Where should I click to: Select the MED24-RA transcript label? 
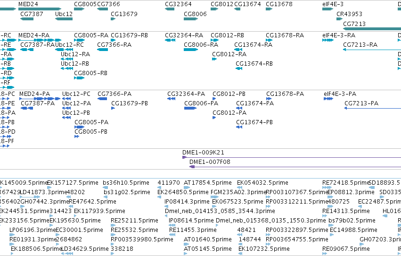34,35
